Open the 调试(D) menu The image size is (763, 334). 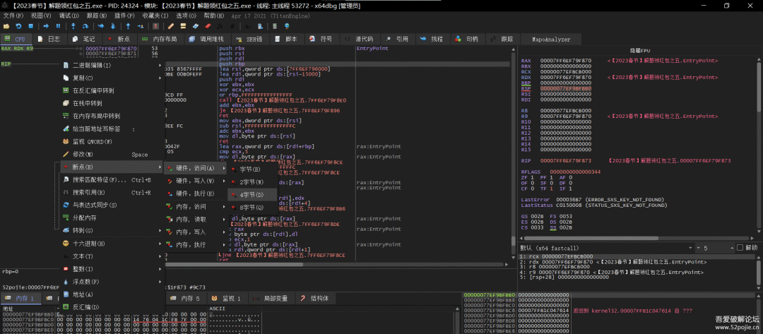tap(69, 15)
